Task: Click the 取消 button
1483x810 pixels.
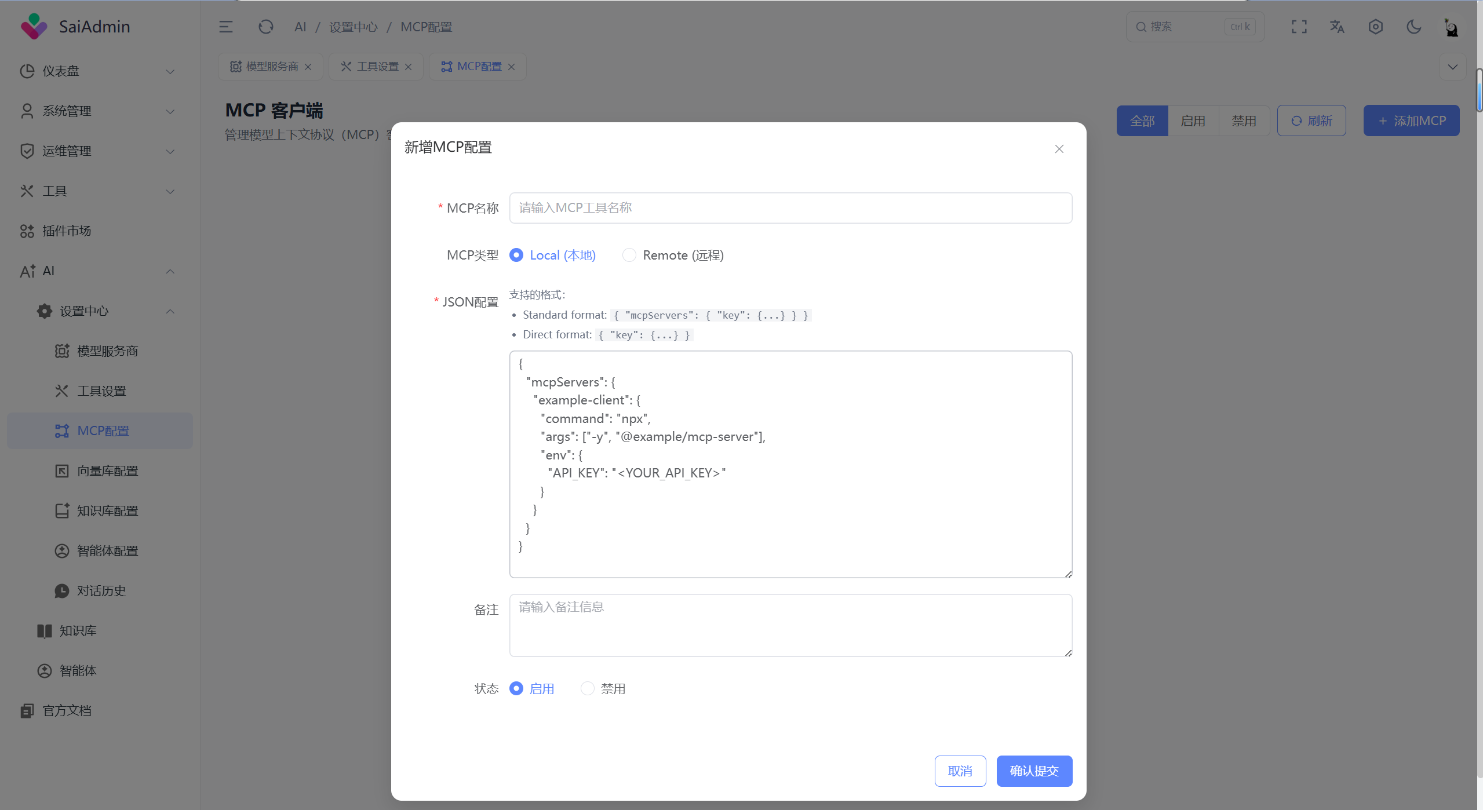Action: click(960, 771)
